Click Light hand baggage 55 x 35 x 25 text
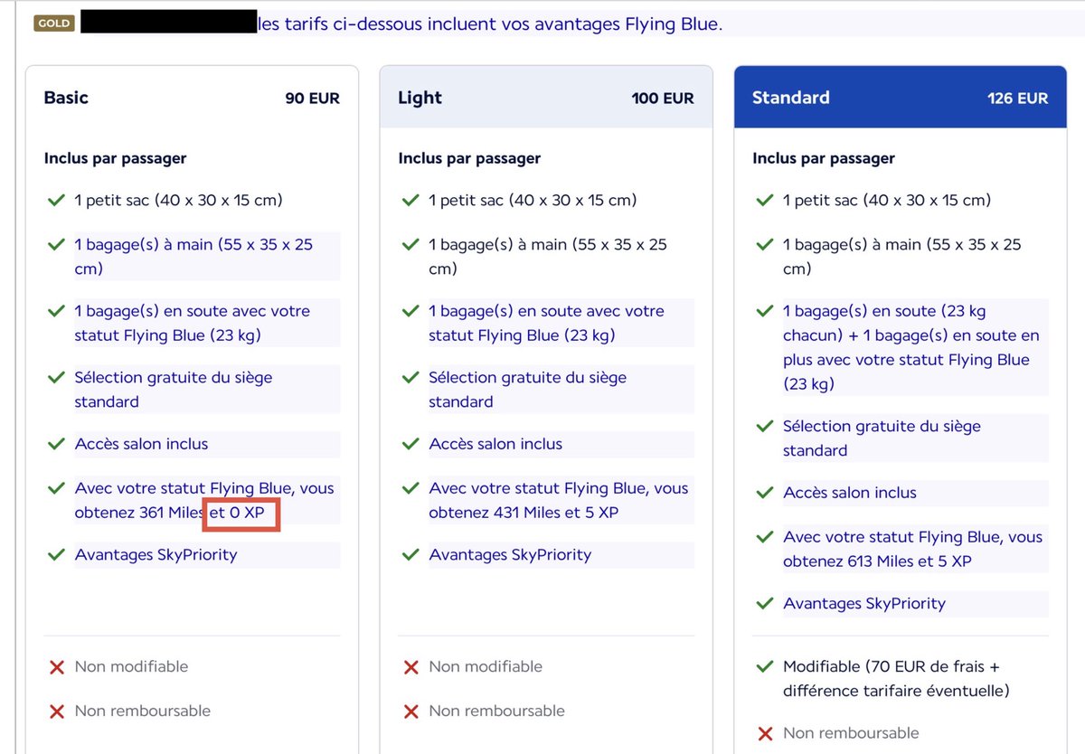 click(x=548, y=257)
